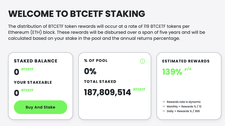Viewport: 225px width, 126px height.
Task: Select the Estimated Rewards label
Action: (x=186, y=61)
